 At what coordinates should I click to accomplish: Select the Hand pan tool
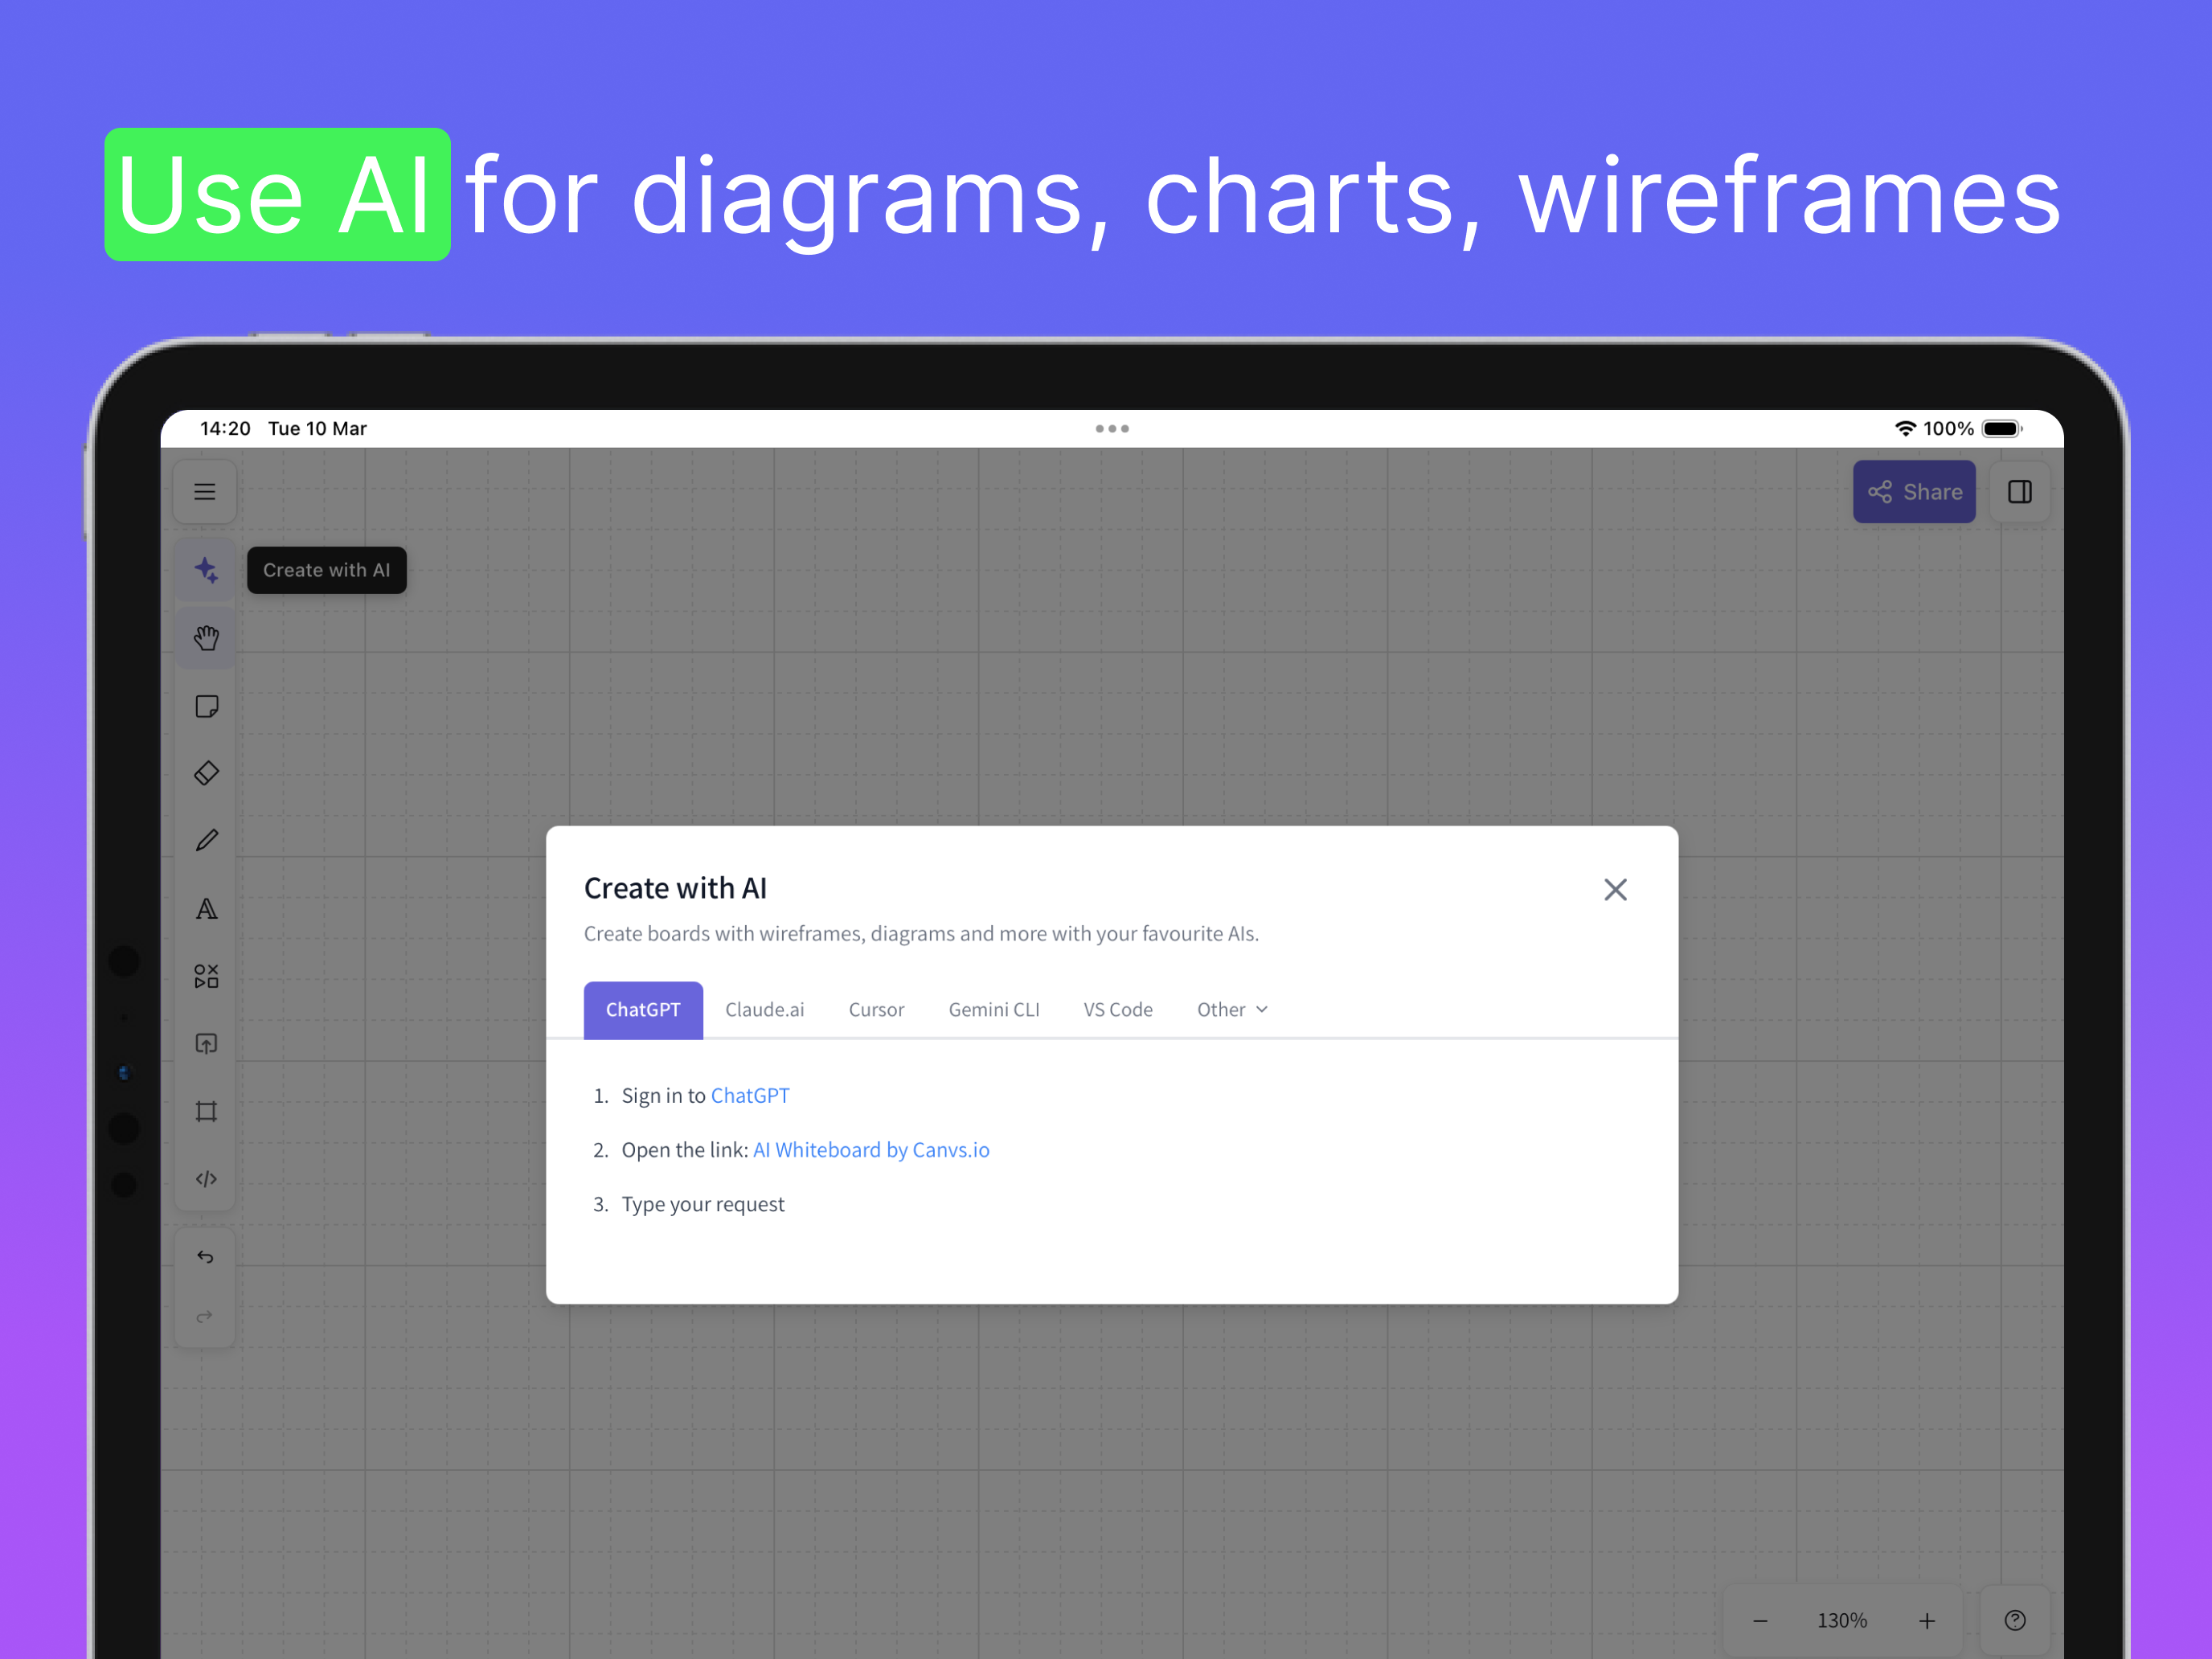pos(206,638)
